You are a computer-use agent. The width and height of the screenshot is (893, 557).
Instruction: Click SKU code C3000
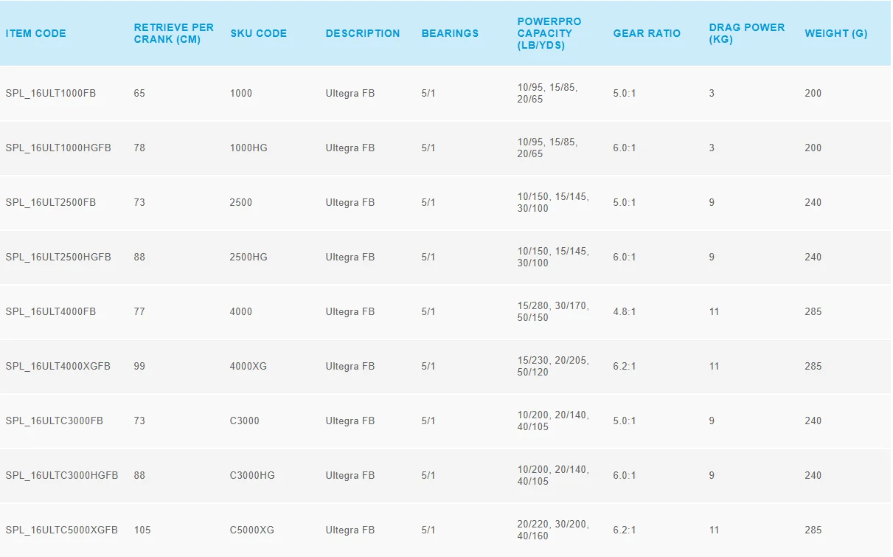tap(245, 421)
